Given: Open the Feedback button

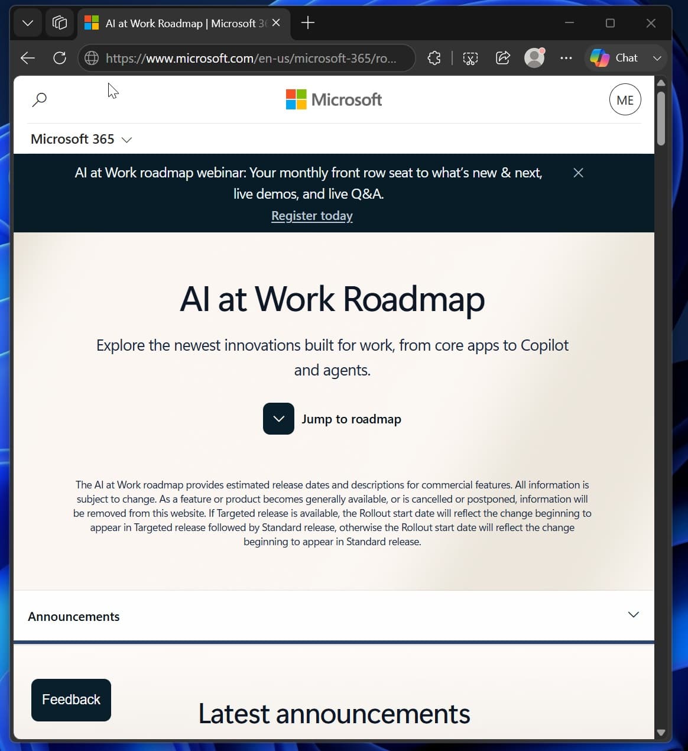Looking at the screenshot, I should 71,700.
